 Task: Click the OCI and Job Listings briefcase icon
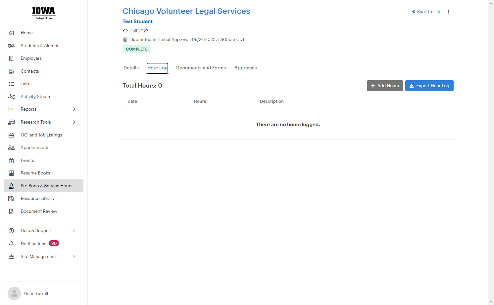[x=11, y=135]
